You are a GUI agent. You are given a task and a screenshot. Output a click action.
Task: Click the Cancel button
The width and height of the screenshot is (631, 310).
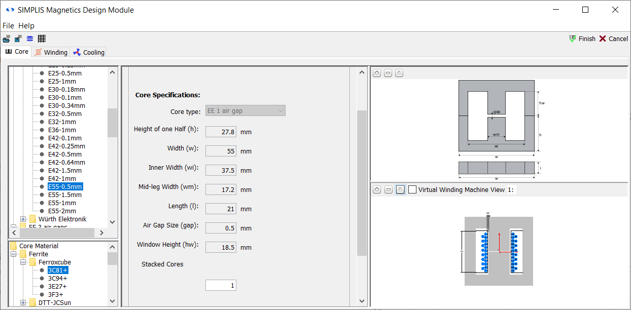[613, 39]
